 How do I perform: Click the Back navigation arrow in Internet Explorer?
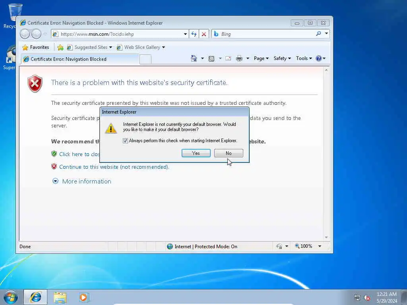[x=25, y=34]
